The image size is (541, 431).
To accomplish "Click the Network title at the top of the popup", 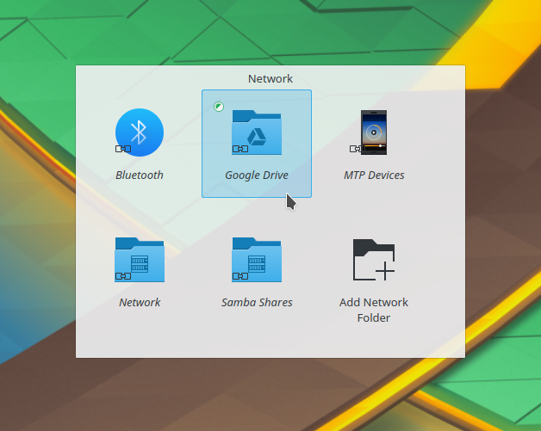I will (270, 78).
